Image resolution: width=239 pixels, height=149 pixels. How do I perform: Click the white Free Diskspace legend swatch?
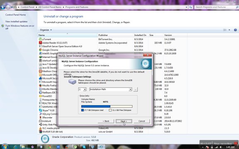tap(110, 110)
